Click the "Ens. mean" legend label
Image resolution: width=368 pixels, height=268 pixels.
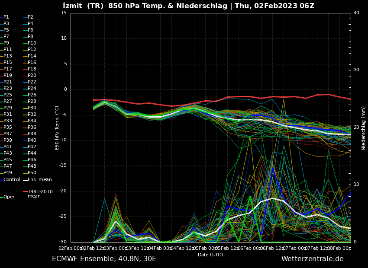(40, 180)
